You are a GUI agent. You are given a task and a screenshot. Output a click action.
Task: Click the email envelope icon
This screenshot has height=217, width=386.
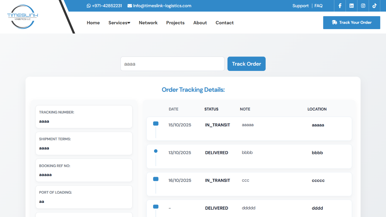pyautogui.click(x=130, y=6)
